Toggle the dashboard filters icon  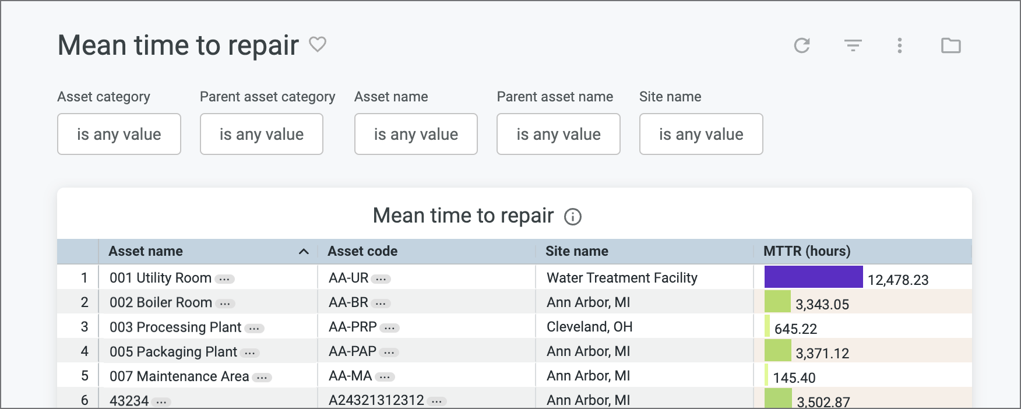click(x=853, y=45)
